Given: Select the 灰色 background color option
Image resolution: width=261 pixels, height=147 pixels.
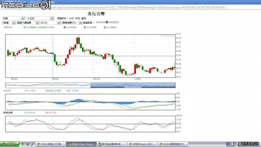Looking at the screenshot, I should [x=77, y=18].
